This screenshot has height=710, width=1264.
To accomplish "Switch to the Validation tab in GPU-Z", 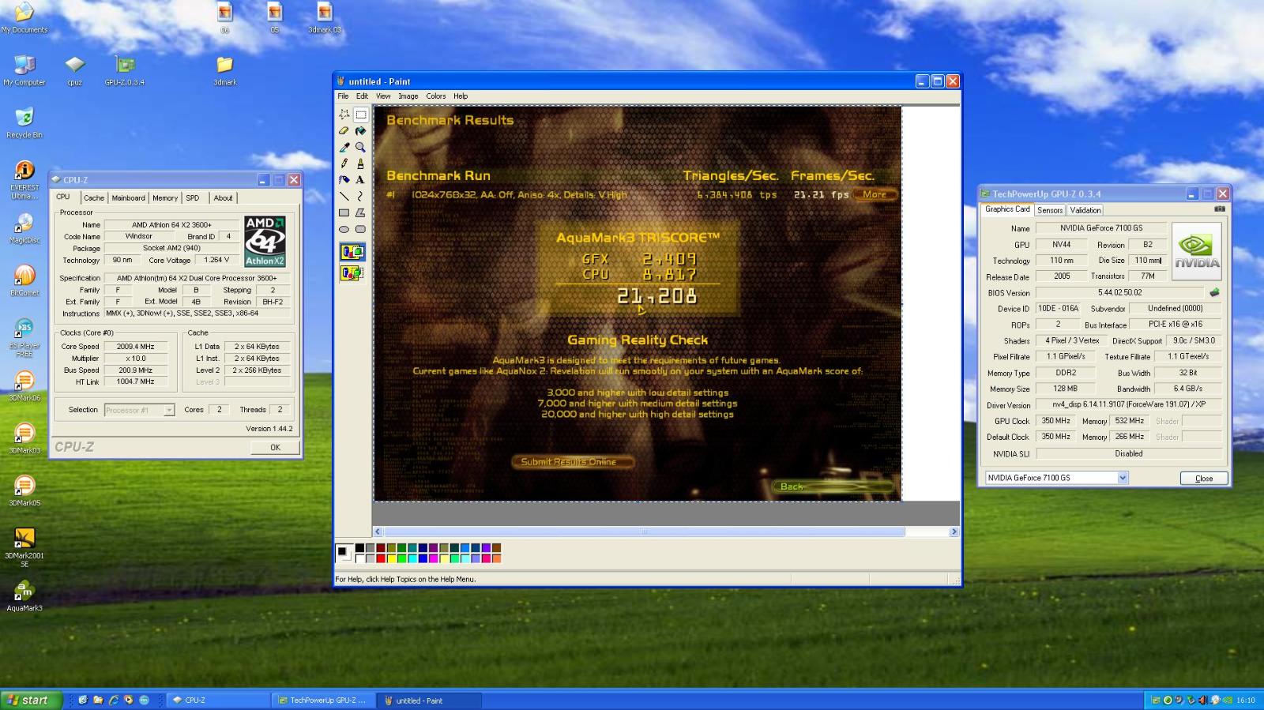I will (1085, 210).
